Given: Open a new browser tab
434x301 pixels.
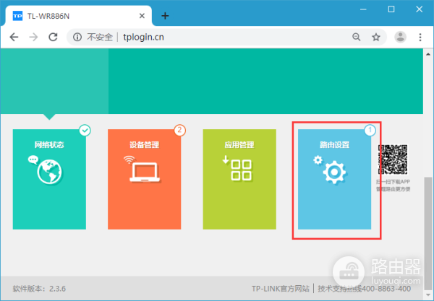Looking at the screenshot, I should (x=165, y=15).
